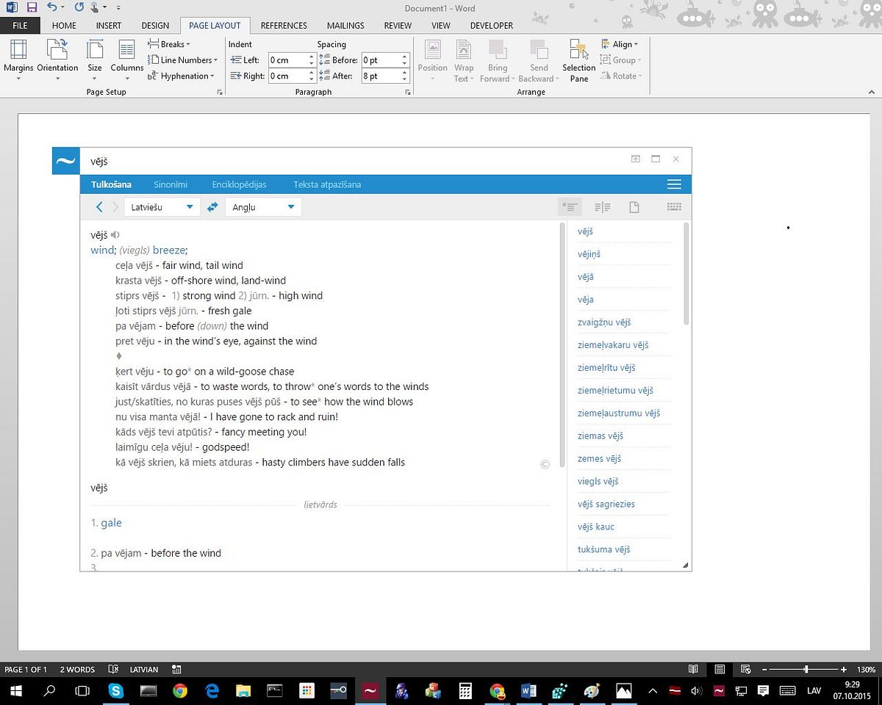The height and width of the screenshot is (705, 882).
Task: Switch to the REFERENCES ribbon tab
Action: 284,25
